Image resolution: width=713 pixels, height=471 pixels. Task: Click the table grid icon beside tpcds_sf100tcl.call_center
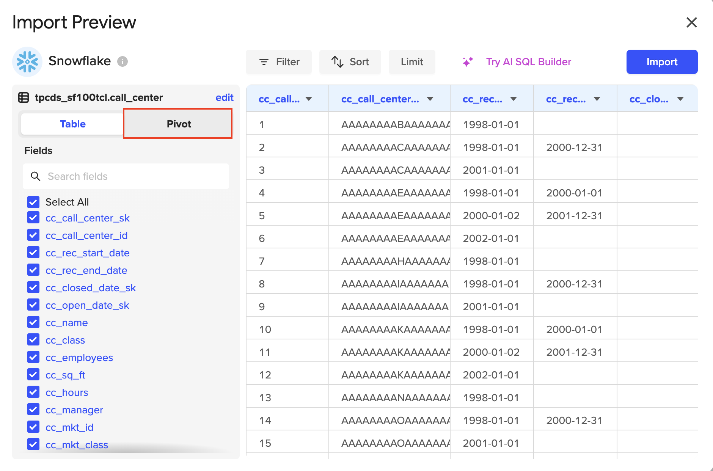coord(24,97)
